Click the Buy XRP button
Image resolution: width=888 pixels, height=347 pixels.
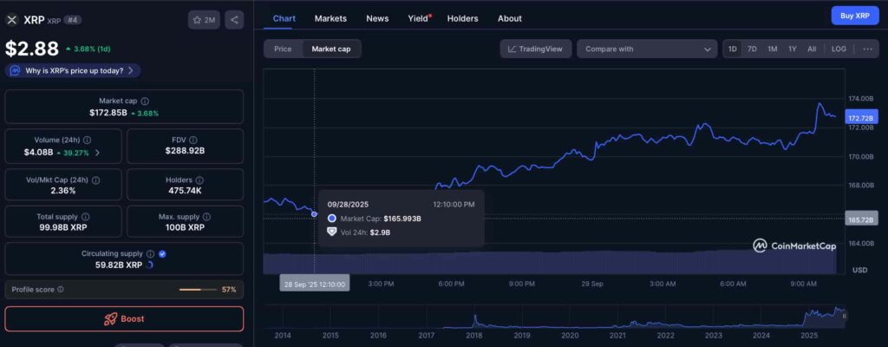tap(854, 16)
